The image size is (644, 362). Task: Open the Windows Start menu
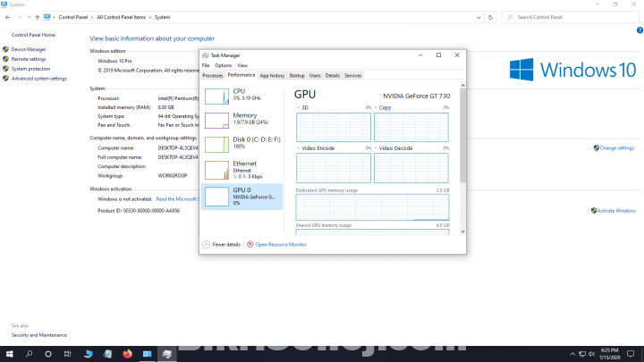8,354
